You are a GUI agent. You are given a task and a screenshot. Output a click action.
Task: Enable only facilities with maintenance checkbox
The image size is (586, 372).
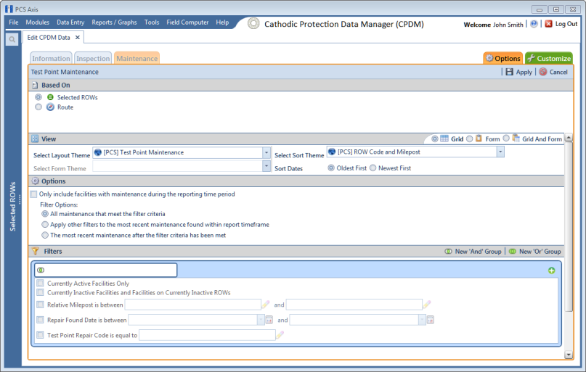point(33,194)
